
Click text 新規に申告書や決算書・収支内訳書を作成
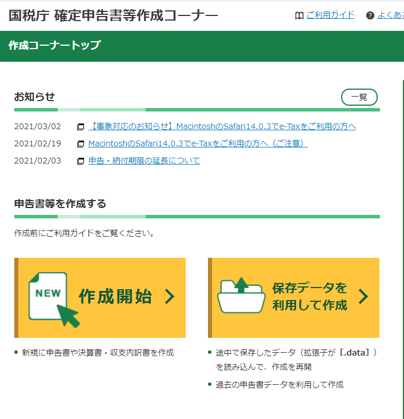pyautogui.click(x=98, y=353)
